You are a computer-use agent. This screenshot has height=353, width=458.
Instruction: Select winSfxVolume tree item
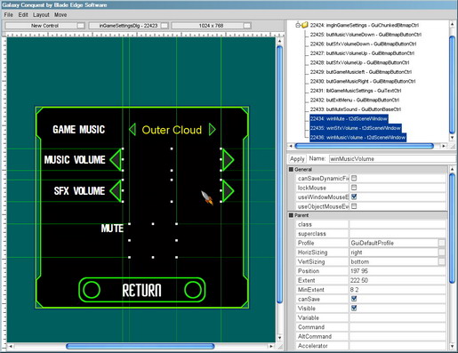tap(356, 128)
